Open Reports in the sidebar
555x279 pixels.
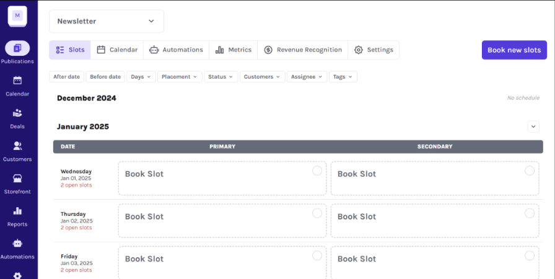point(17,216)
